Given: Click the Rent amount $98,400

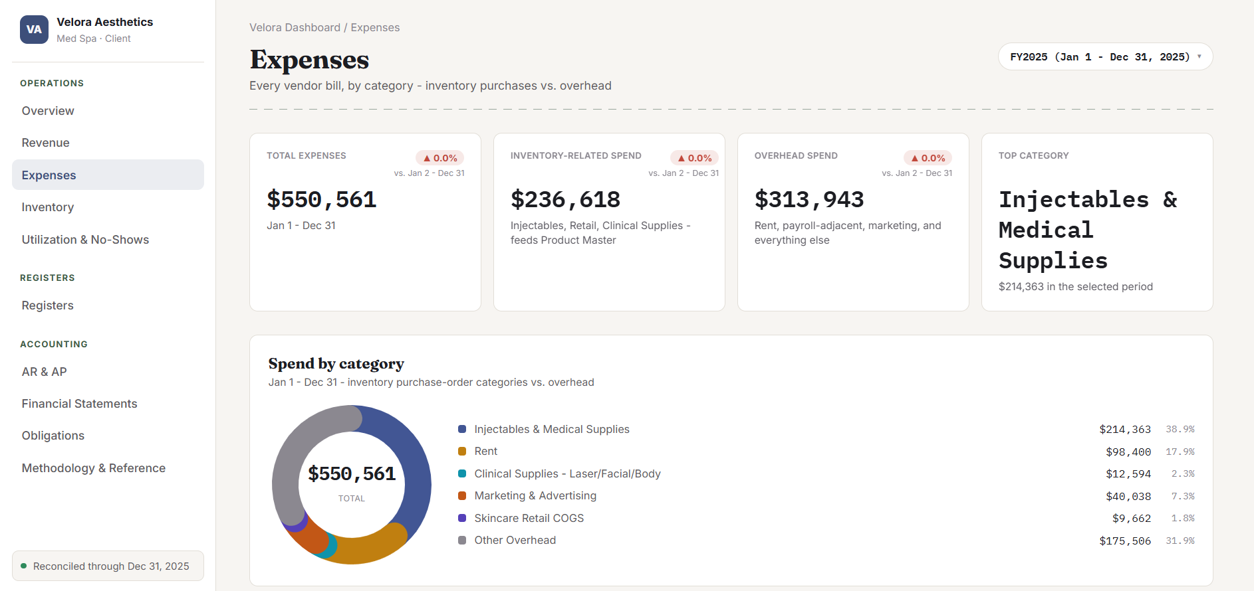Looking at the screenshot, I should pos(1128,452).
